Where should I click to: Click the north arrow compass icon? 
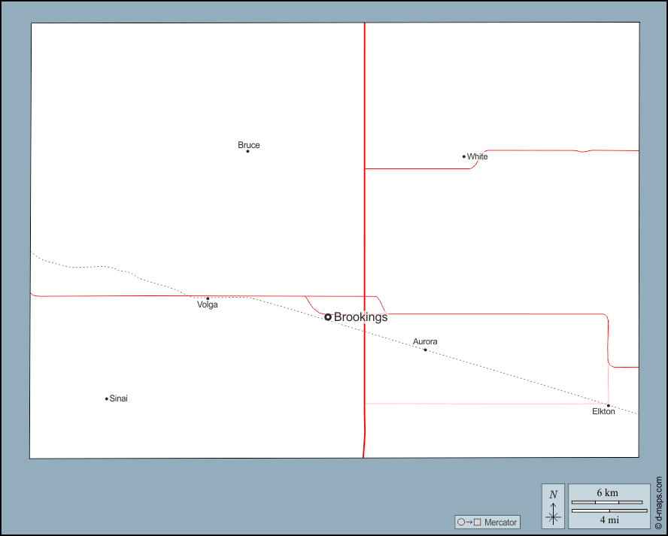(553, 506)
